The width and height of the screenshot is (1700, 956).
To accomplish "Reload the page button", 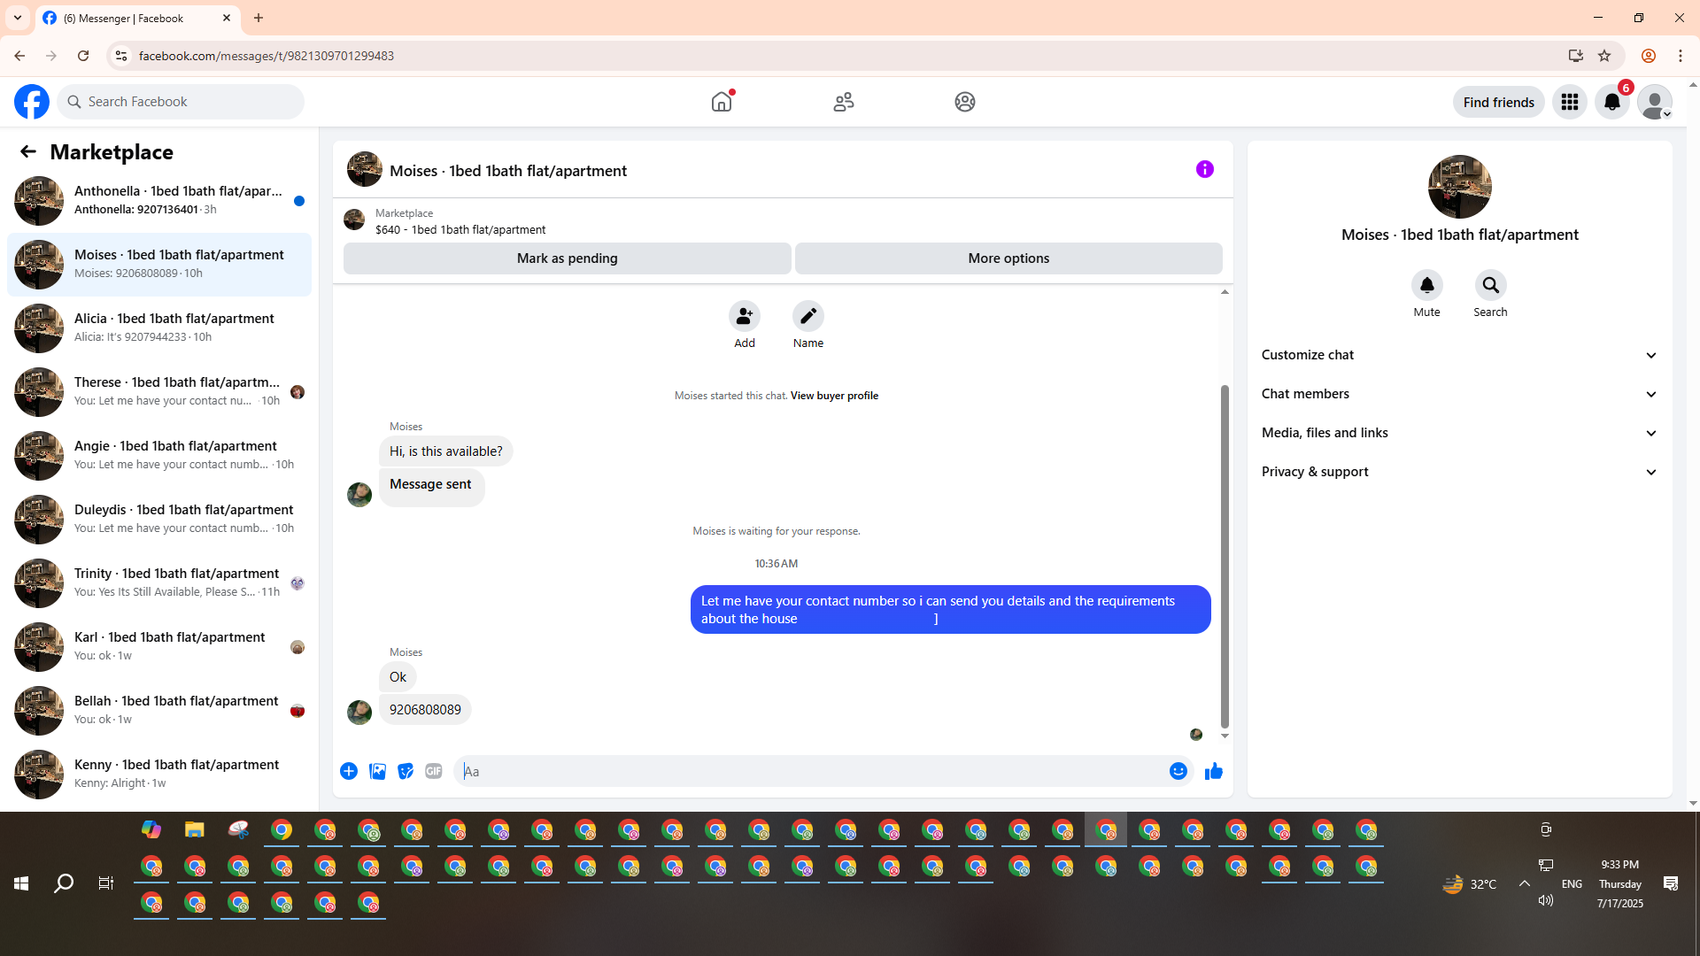I will (x=83, y=56).
